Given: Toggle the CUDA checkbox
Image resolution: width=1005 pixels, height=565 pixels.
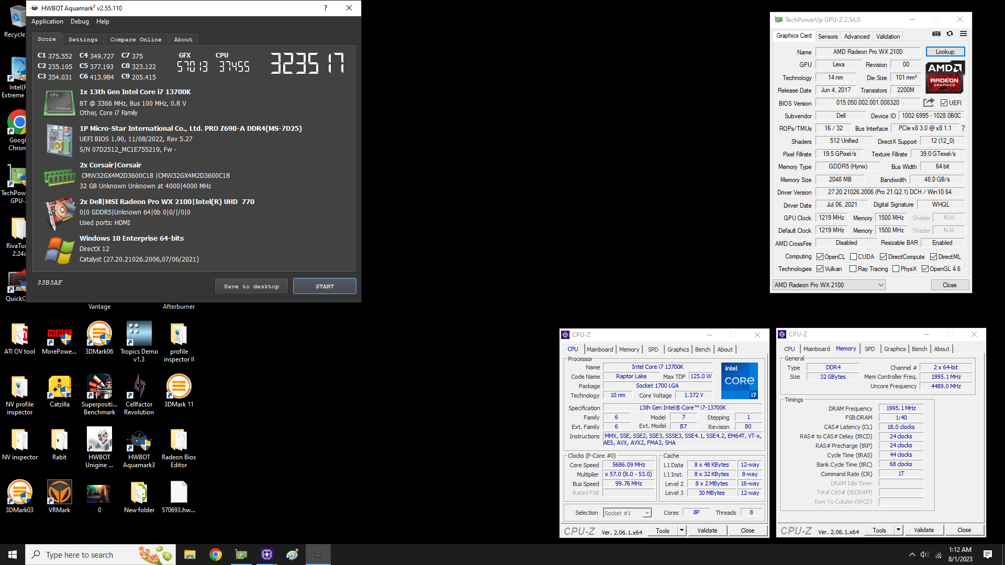Looking at the screenshot, I should pyautogui.click(x=853, y=257).
